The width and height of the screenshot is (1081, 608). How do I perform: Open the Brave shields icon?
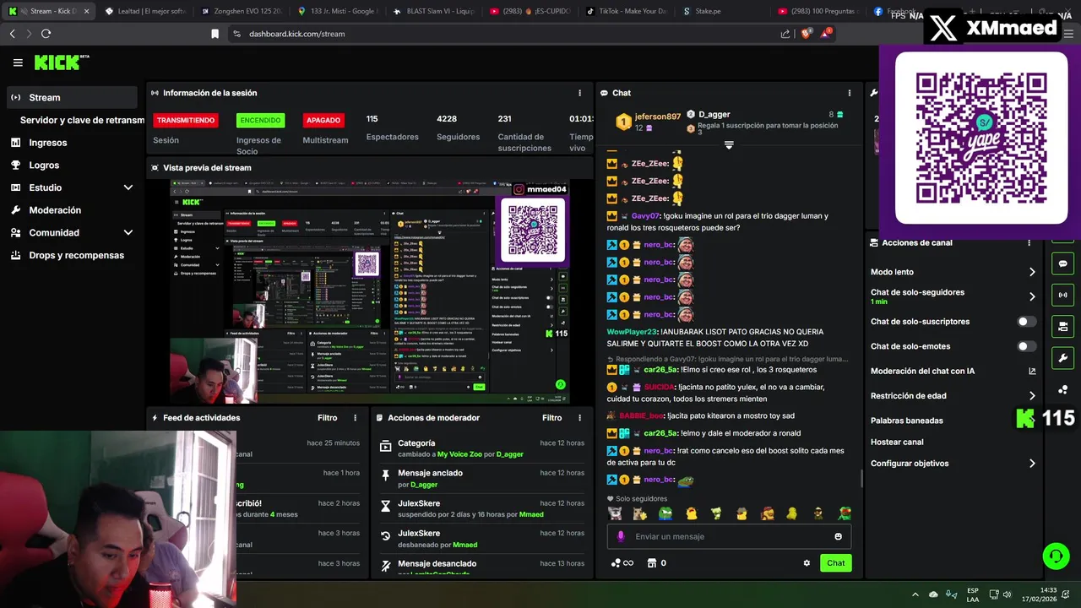[806, 34]
